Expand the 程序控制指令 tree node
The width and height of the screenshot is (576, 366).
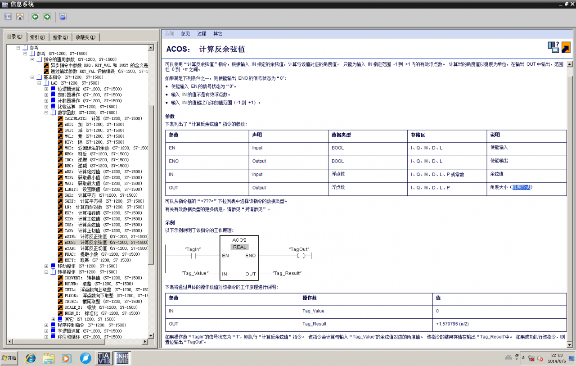pyautogui.click(x=46, y=325)
